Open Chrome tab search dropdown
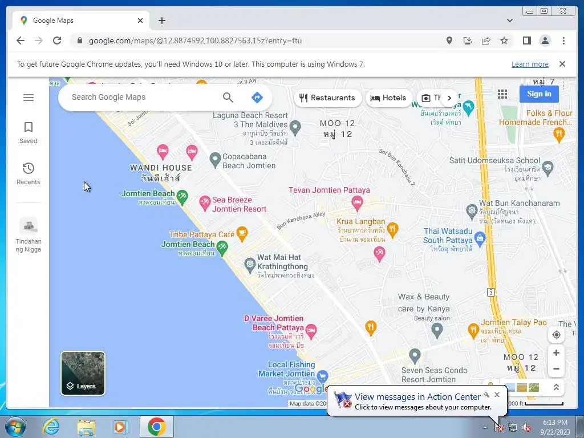 click(509, 21)
